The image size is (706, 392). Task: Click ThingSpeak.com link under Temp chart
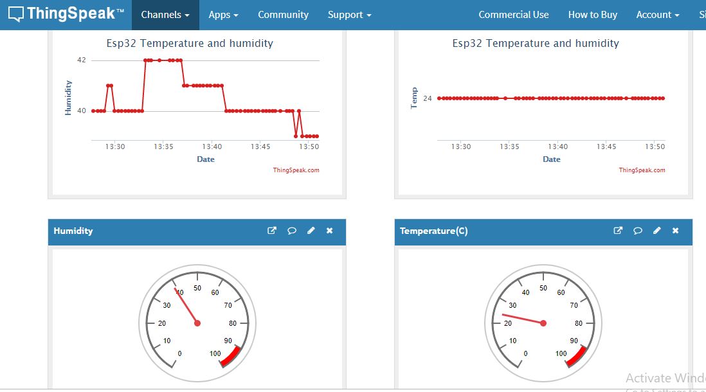(x=642, y=170)
